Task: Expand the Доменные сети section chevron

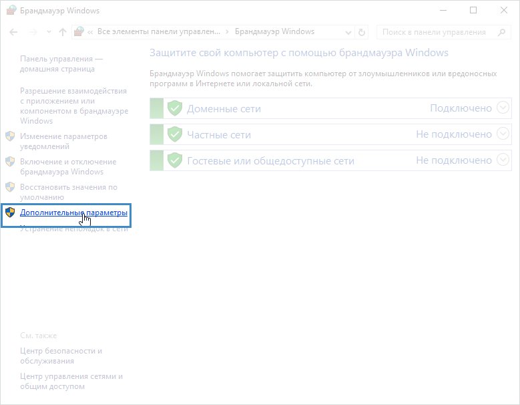Action: pos(503,108)
